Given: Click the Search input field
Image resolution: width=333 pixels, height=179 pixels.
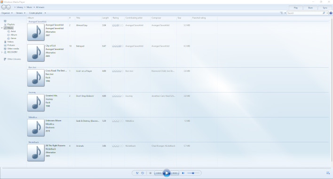Looking at the screenshot, I should (304, 13).
